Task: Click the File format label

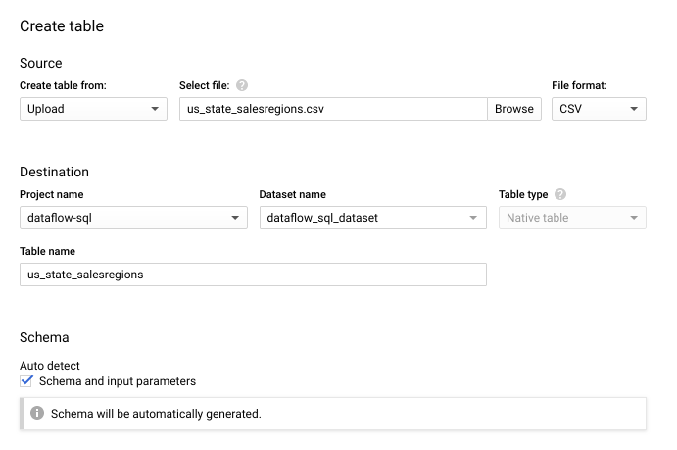Action: 584,86
